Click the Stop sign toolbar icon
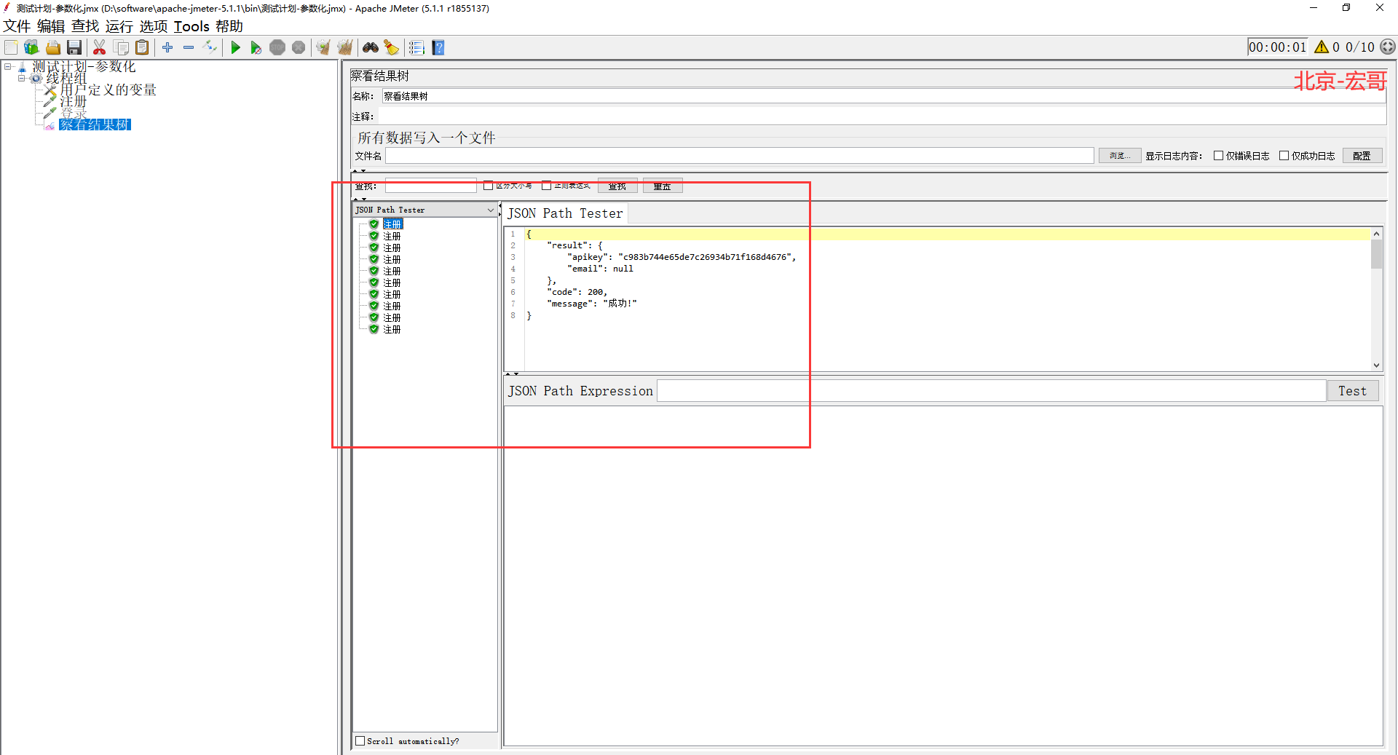 pyautogui.click(x=277, y=48)
